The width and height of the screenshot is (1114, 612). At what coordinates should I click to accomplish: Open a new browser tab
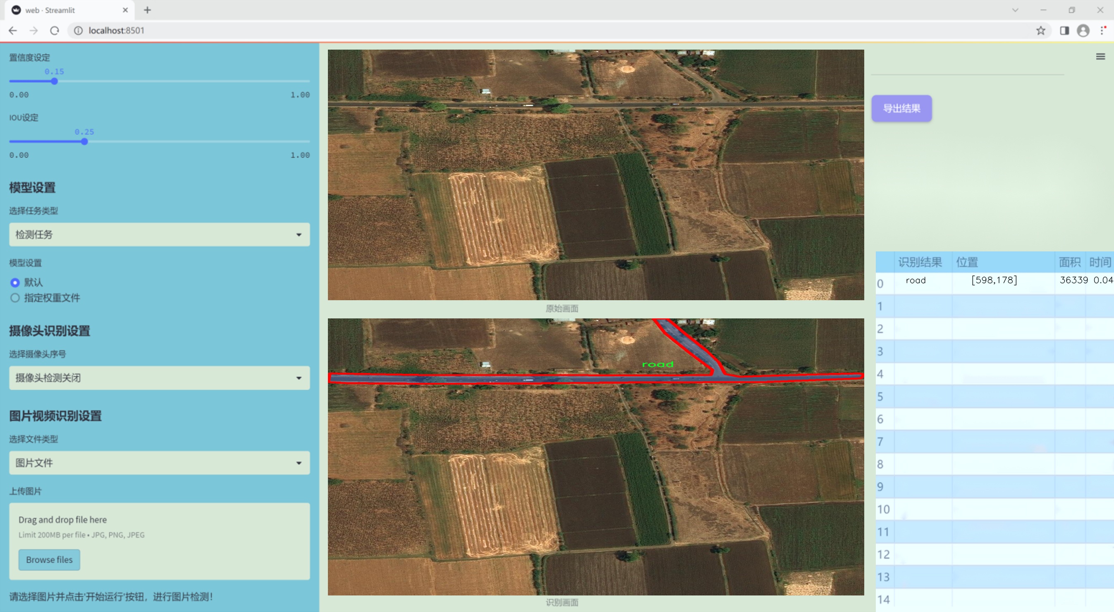click(148, 10)
